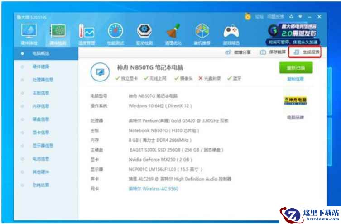This screenshot has width=341, height=224.
Task: Select 内存信息 in the sidebar
Action: tap(41, 106)
